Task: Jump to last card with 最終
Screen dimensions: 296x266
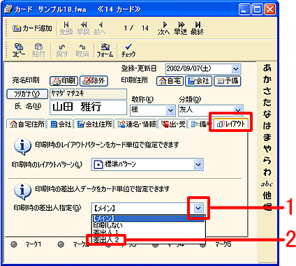Action: [x=197, y=29]
